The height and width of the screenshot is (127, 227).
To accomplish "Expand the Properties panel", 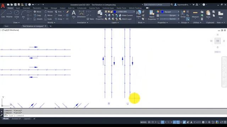I will (x=162, y=23).
